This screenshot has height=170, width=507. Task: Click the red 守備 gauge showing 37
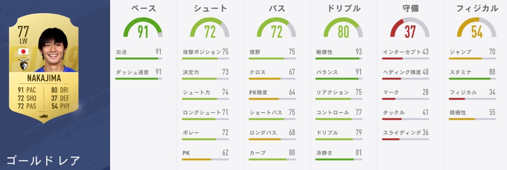(x=410, y=30)
